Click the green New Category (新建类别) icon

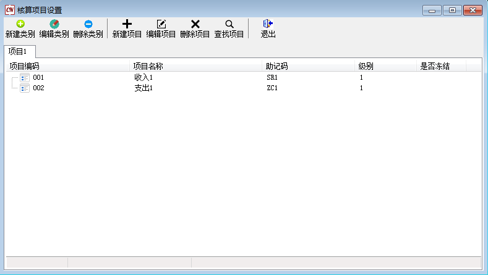point(20,24)
